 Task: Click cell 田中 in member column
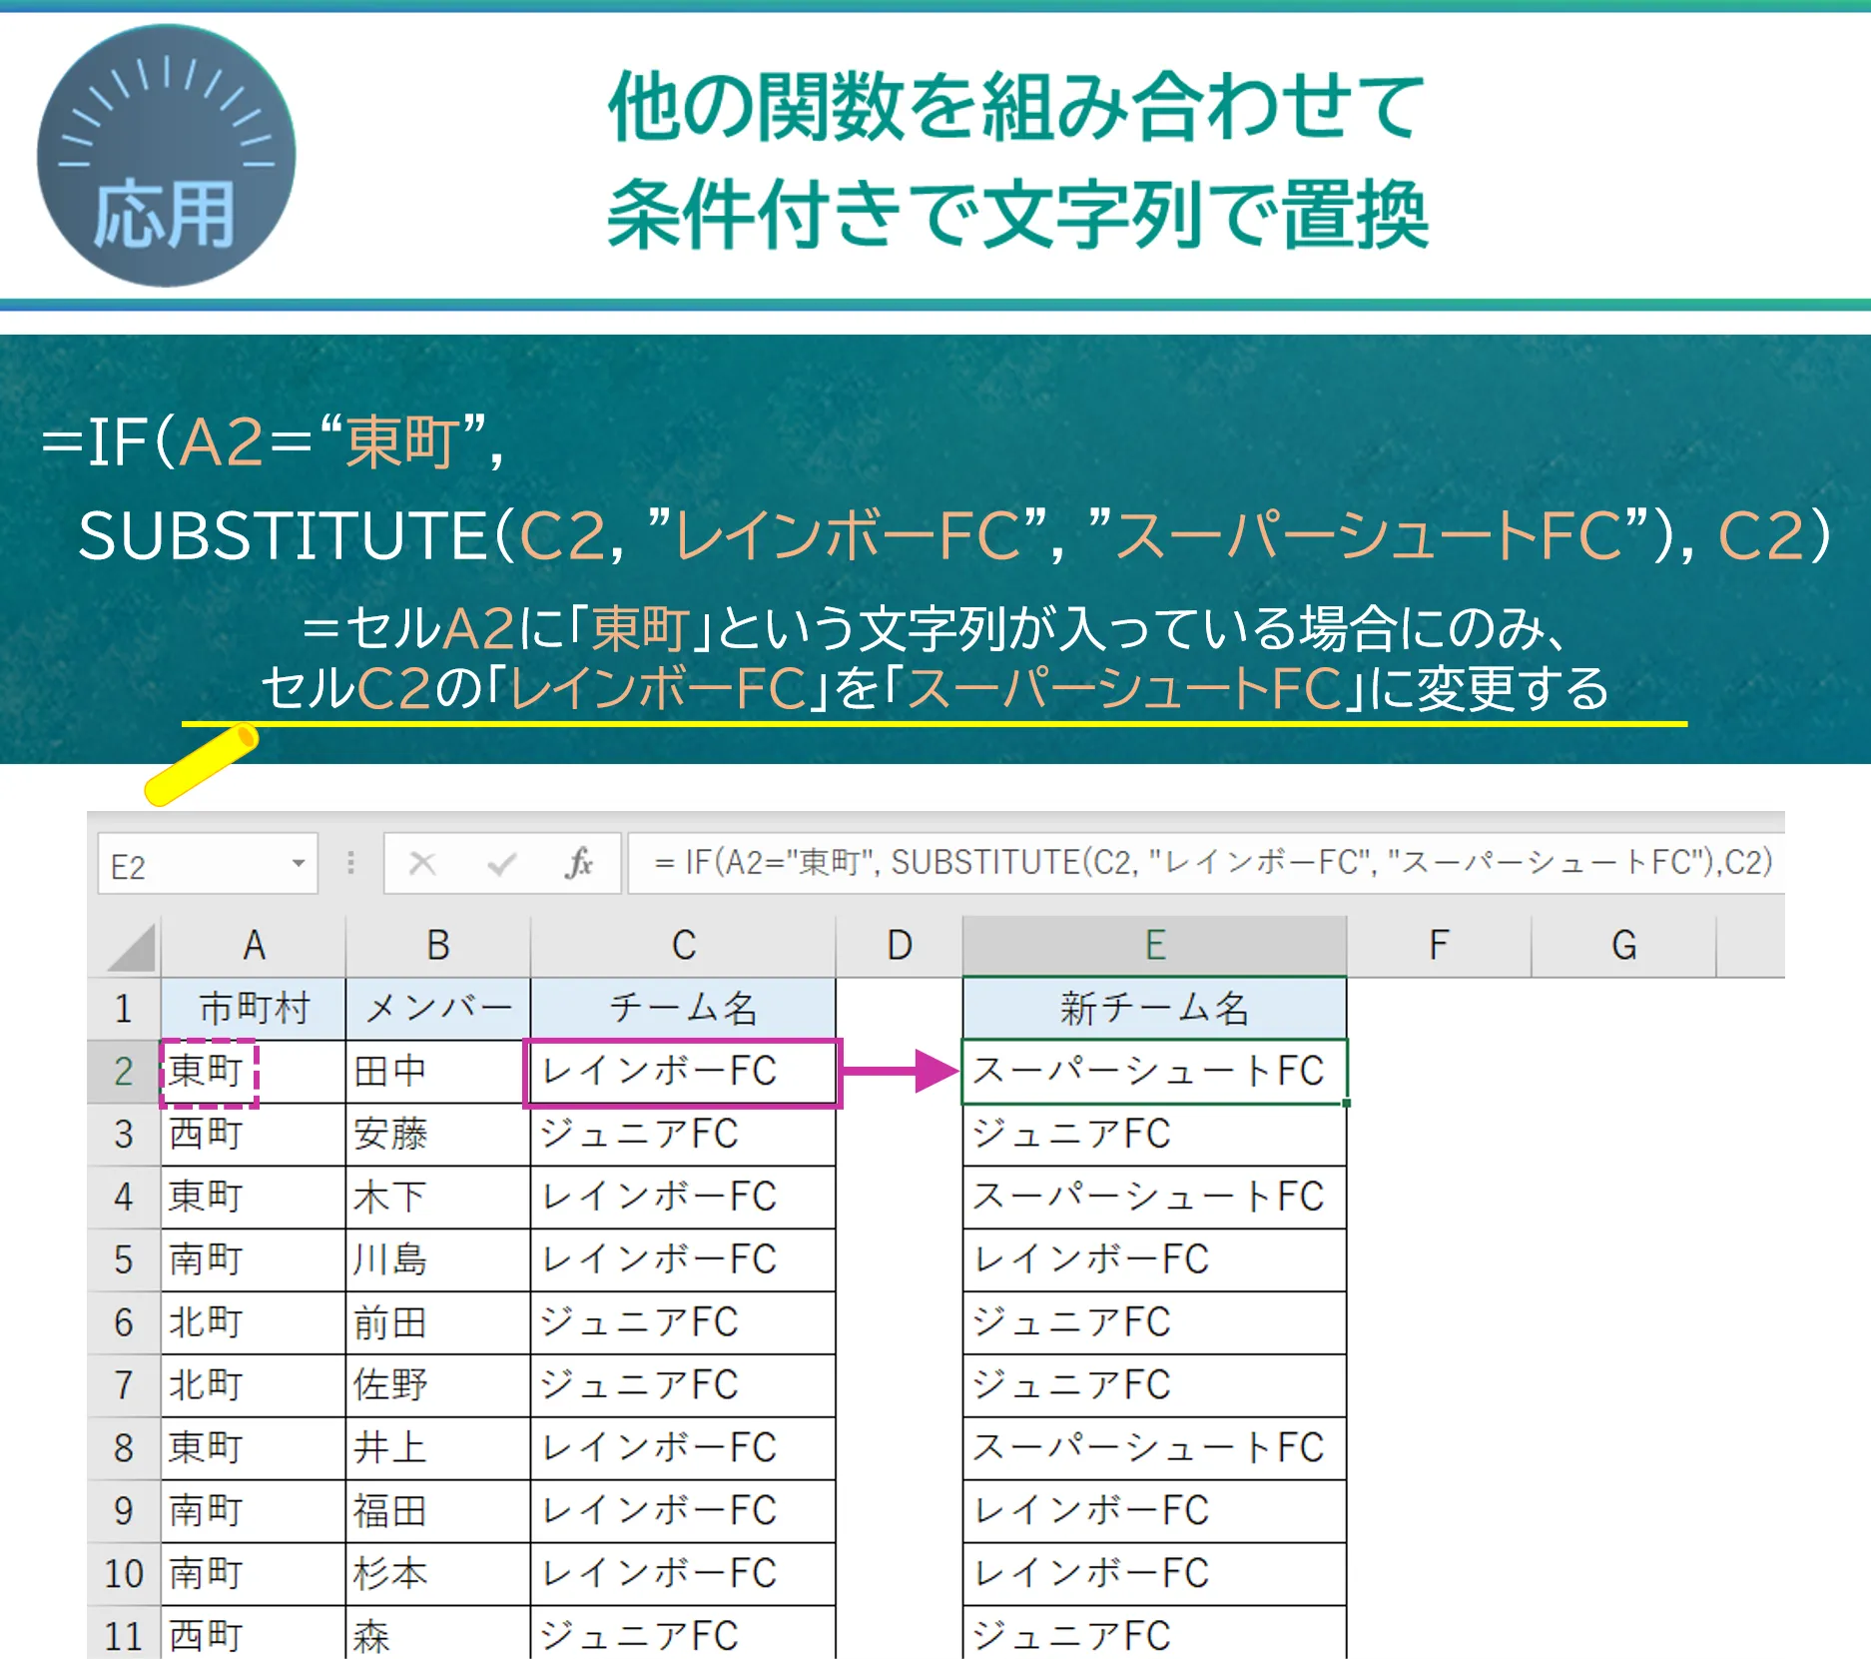(x=438, y=1072)
